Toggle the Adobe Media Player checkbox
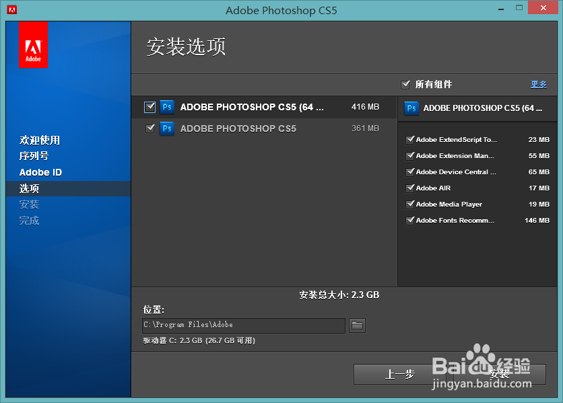This screenshot has height=403, width=563. click(410, 204)
